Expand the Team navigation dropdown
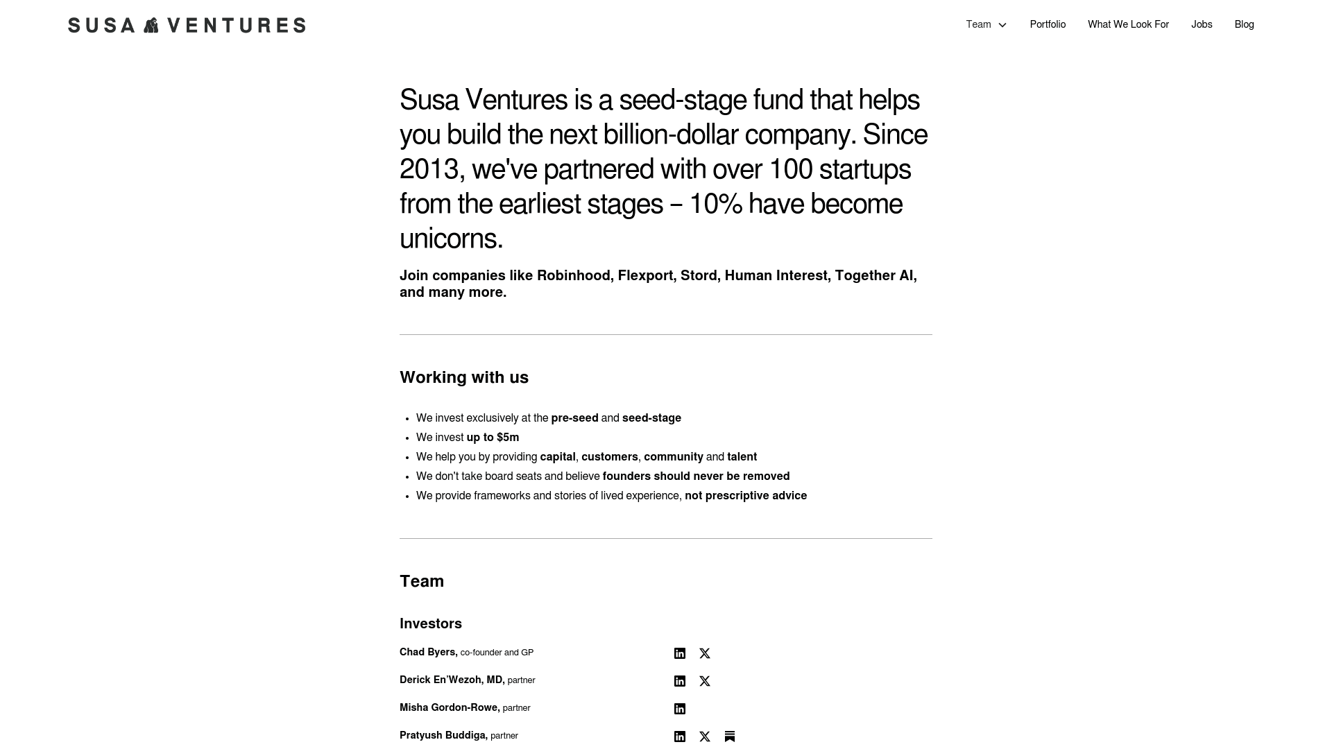The image size is (1332, 749). (x=986, y=24)
